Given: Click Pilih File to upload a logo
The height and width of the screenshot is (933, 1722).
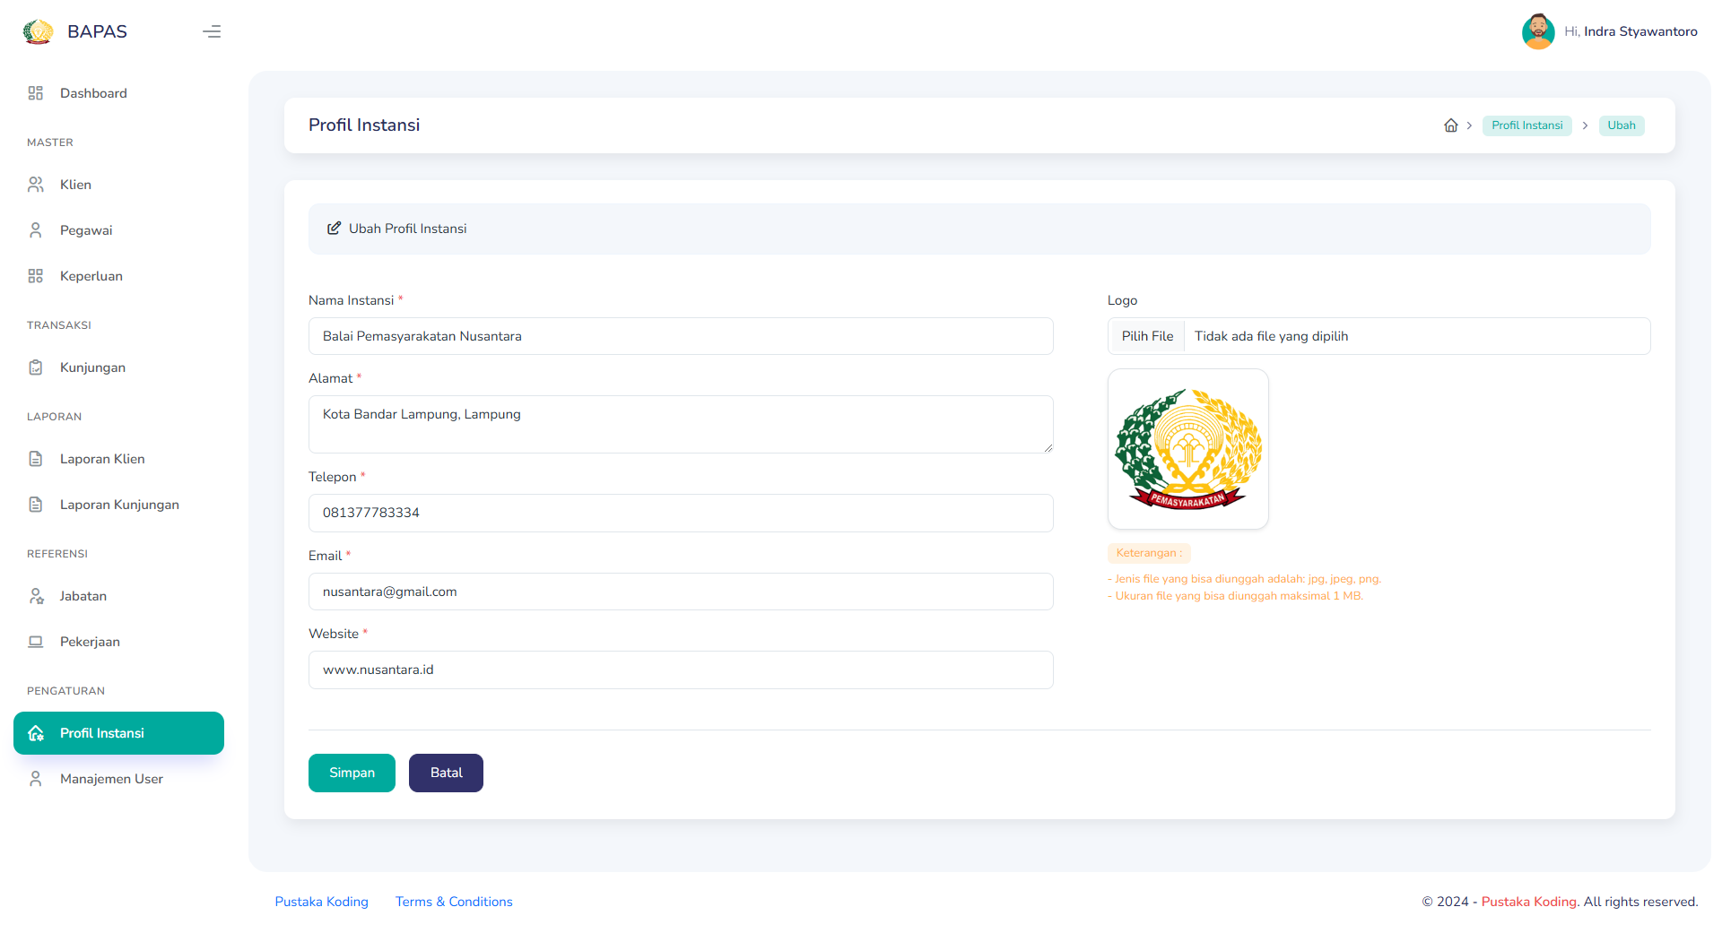Looking at the screenshot, I should click(1146, 335).
